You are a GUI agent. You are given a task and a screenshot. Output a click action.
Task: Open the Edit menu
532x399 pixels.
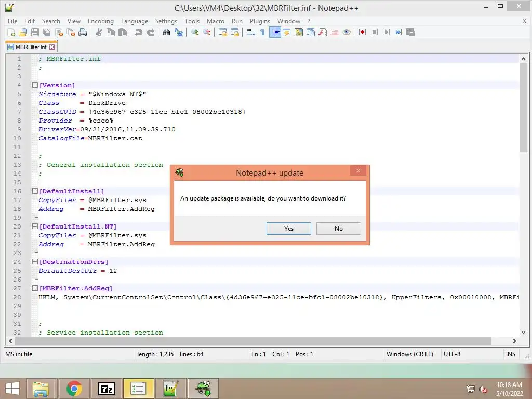[30, 21]
